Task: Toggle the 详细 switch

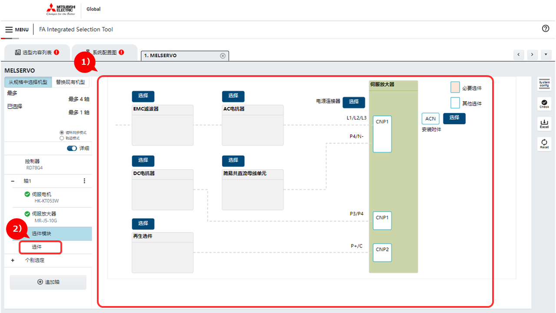Action: [x=72, y=148]
